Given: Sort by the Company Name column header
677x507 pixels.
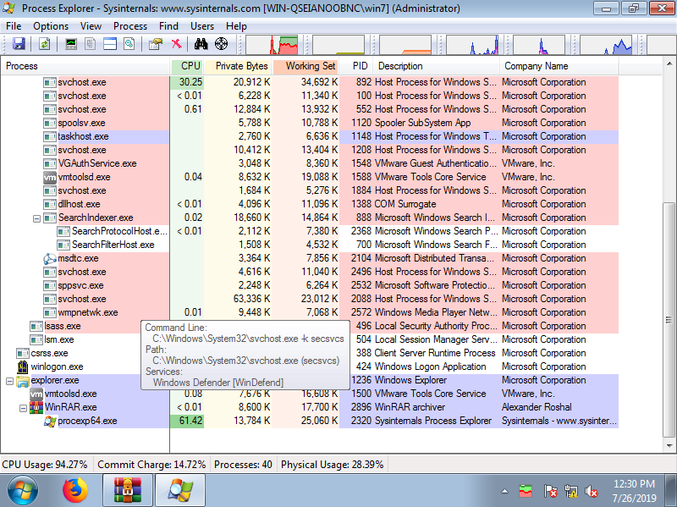Looking at the screenshot, I should click(559, 66).
